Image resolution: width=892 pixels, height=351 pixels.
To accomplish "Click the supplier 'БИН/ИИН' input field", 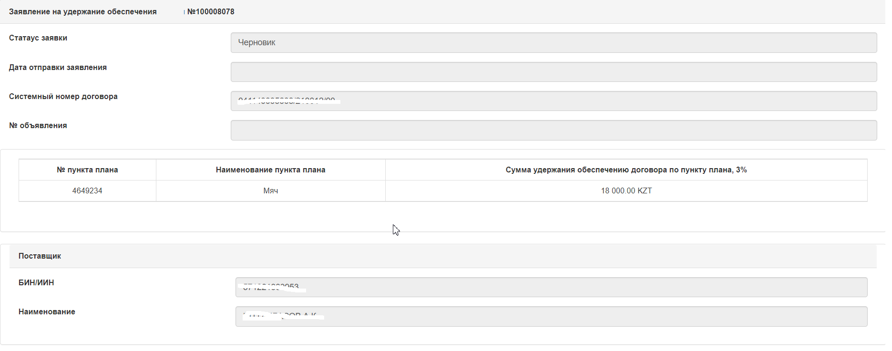I will (551, 287).
